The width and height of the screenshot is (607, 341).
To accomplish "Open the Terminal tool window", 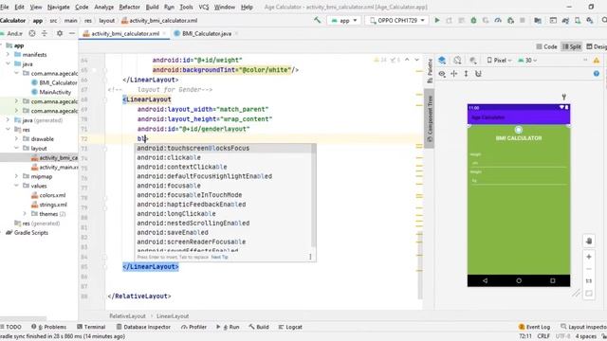I will pyautogui.click(x=91, y=327).
